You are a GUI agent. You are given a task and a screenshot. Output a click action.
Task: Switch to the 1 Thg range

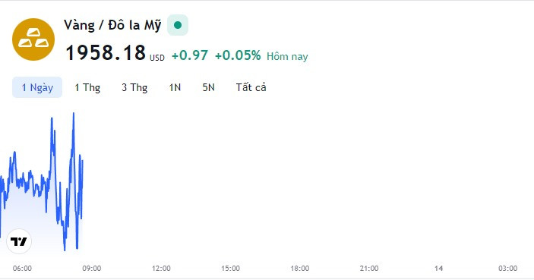tap(87, 87)
